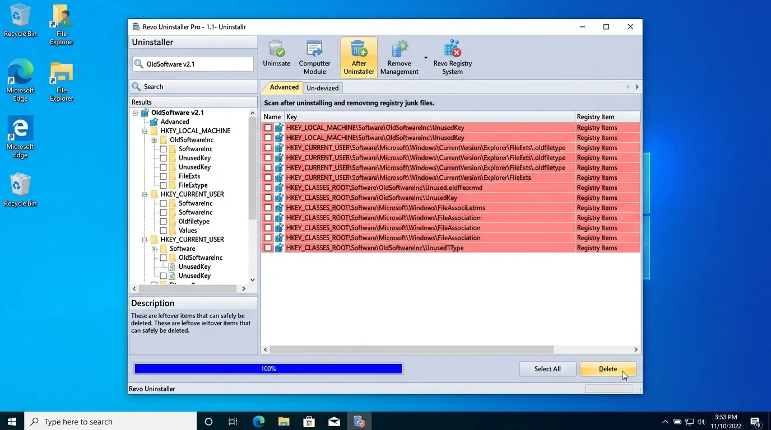Tick the FileExts checkbox in the Results tree
The height and width of the screenshot is (430, 771).
coord(163,176)
